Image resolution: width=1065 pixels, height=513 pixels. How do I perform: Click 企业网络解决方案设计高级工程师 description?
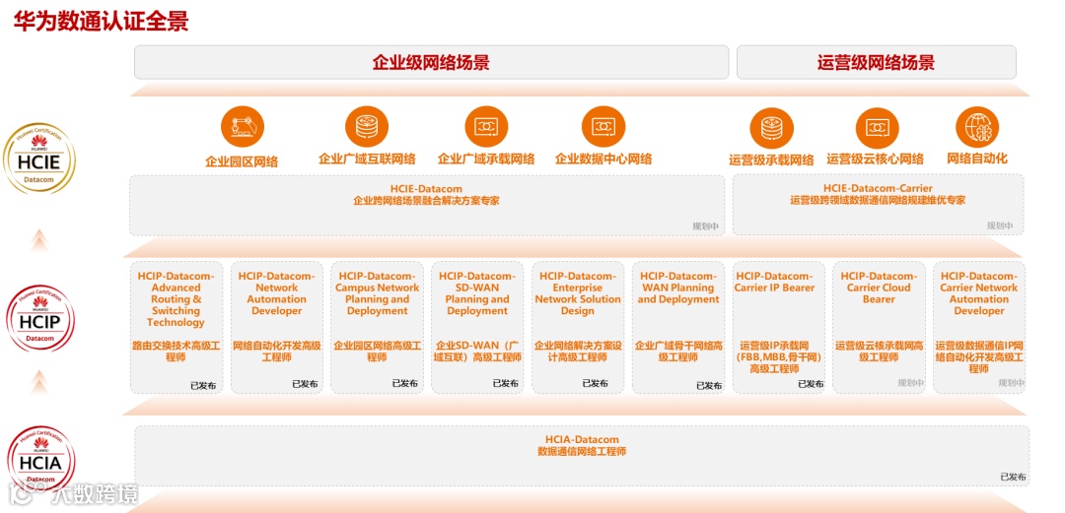(x=578, y=352)
